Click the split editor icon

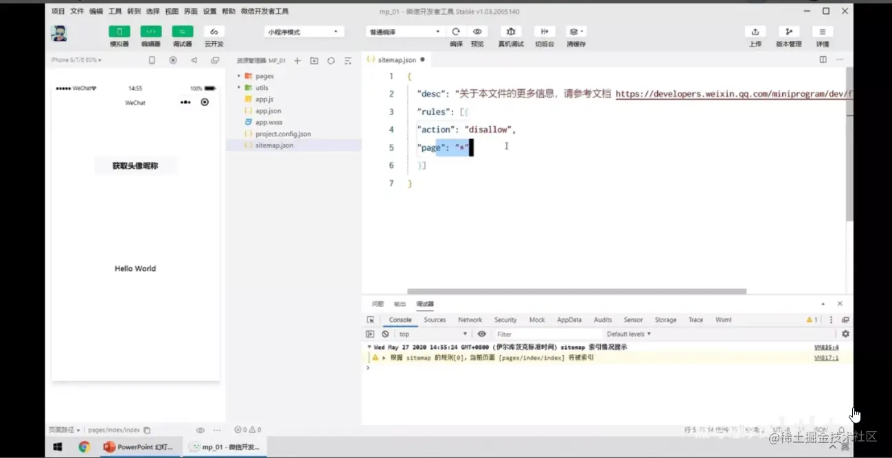click(823, 60)
